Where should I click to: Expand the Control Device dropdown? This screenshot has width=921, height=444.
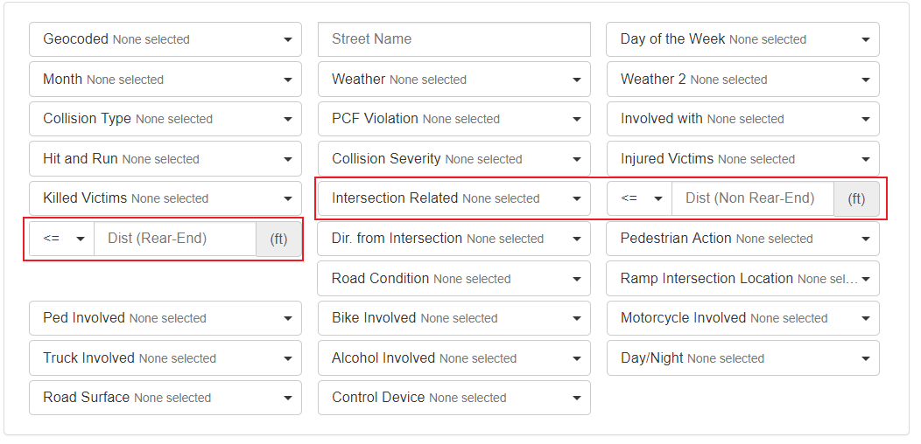(453, 398)
